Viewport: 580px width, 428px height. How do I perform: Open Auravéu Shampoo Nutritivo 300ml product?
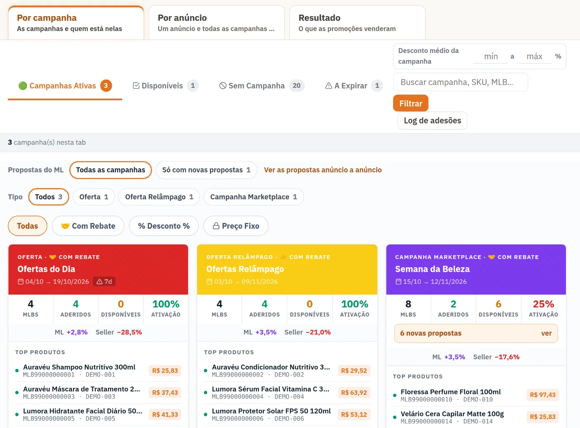pyautogui.click(x=79, y=367)
